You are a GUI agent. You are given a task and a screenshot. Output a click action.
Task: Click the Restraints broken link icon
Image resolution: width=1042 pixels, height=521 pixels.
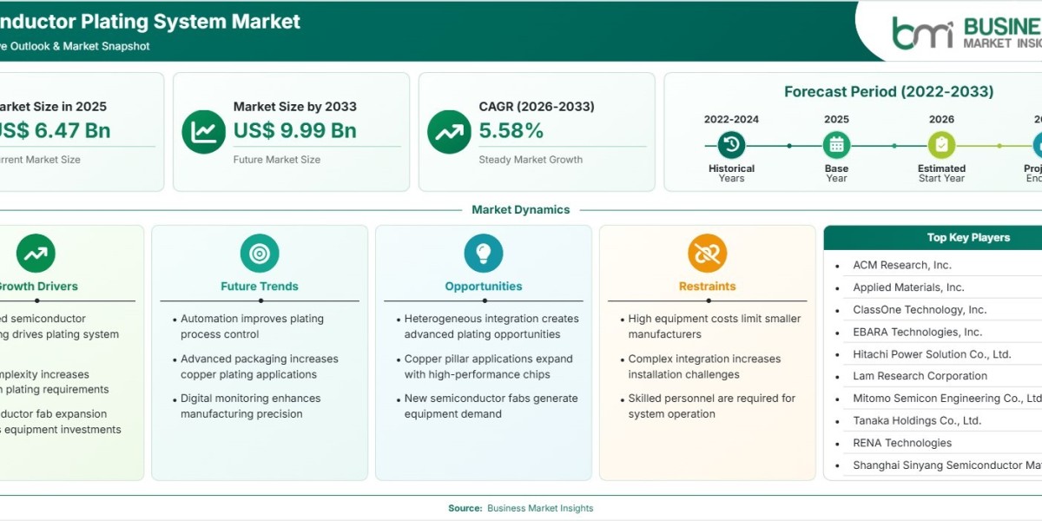(708, 254)
